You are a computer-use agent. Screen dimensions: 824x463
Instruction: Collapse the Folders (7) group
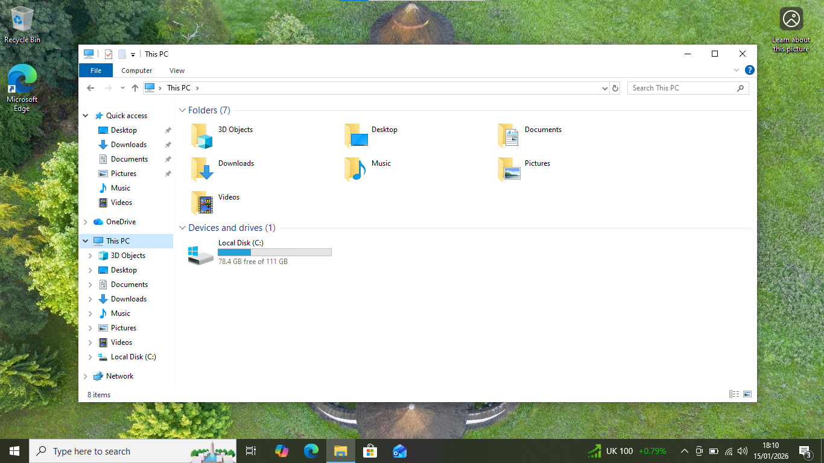click(182, 110)
